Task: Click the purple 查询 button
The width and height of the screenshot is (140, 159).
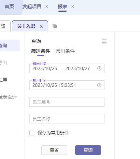Action: point(88,150)
